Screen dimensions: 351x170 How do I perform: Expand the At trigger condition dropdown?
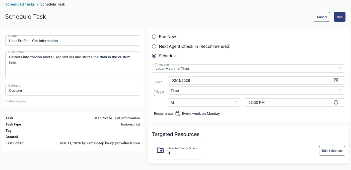pyautogui.click(x=236, y=102)
